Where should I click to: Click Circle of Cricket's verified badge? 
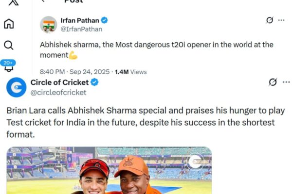coord(94,82)
